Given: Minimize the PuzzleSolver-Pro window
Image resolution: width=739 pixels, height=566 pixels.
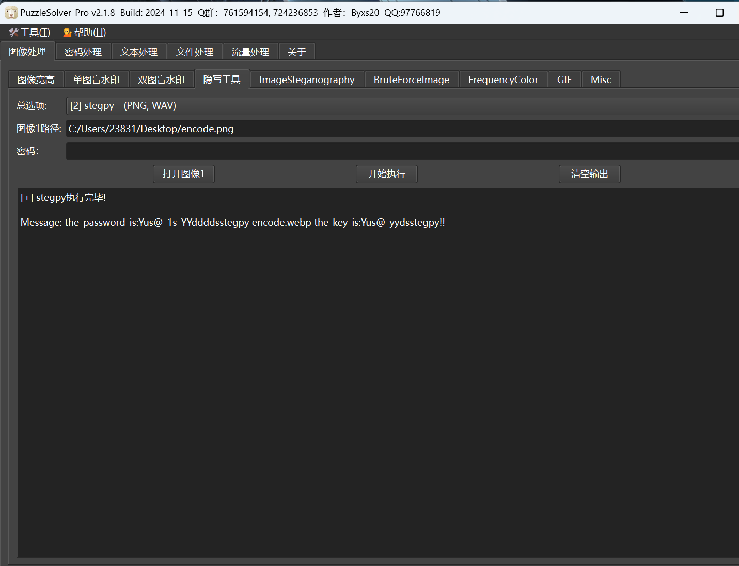Looking at the screenshot, I should coord(684,12).
